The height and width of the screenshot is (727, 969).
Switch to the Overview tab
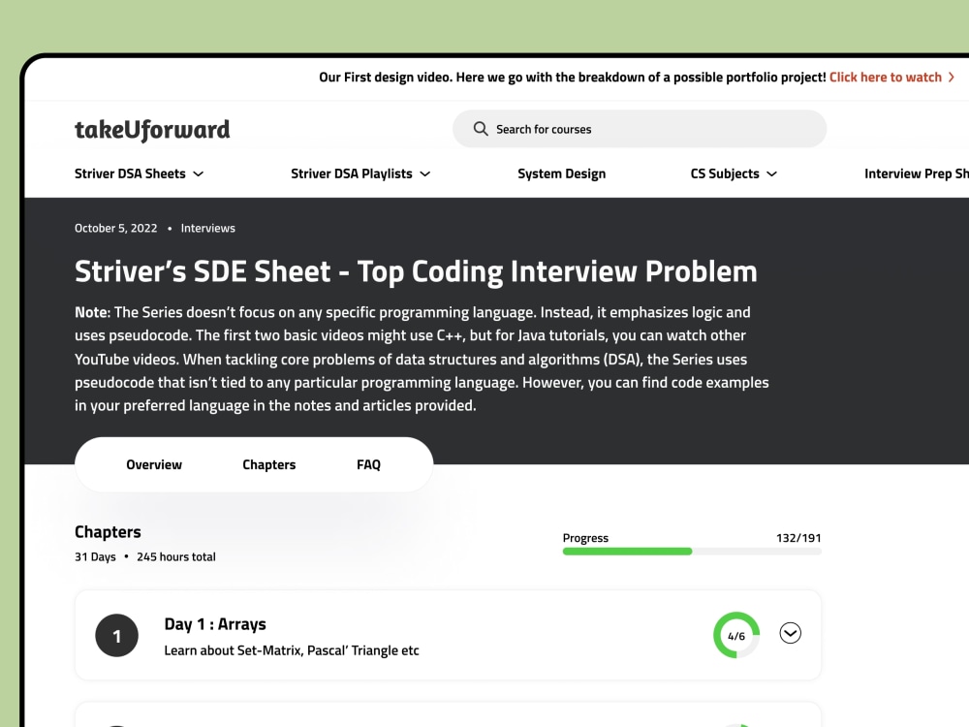(154, 465)
